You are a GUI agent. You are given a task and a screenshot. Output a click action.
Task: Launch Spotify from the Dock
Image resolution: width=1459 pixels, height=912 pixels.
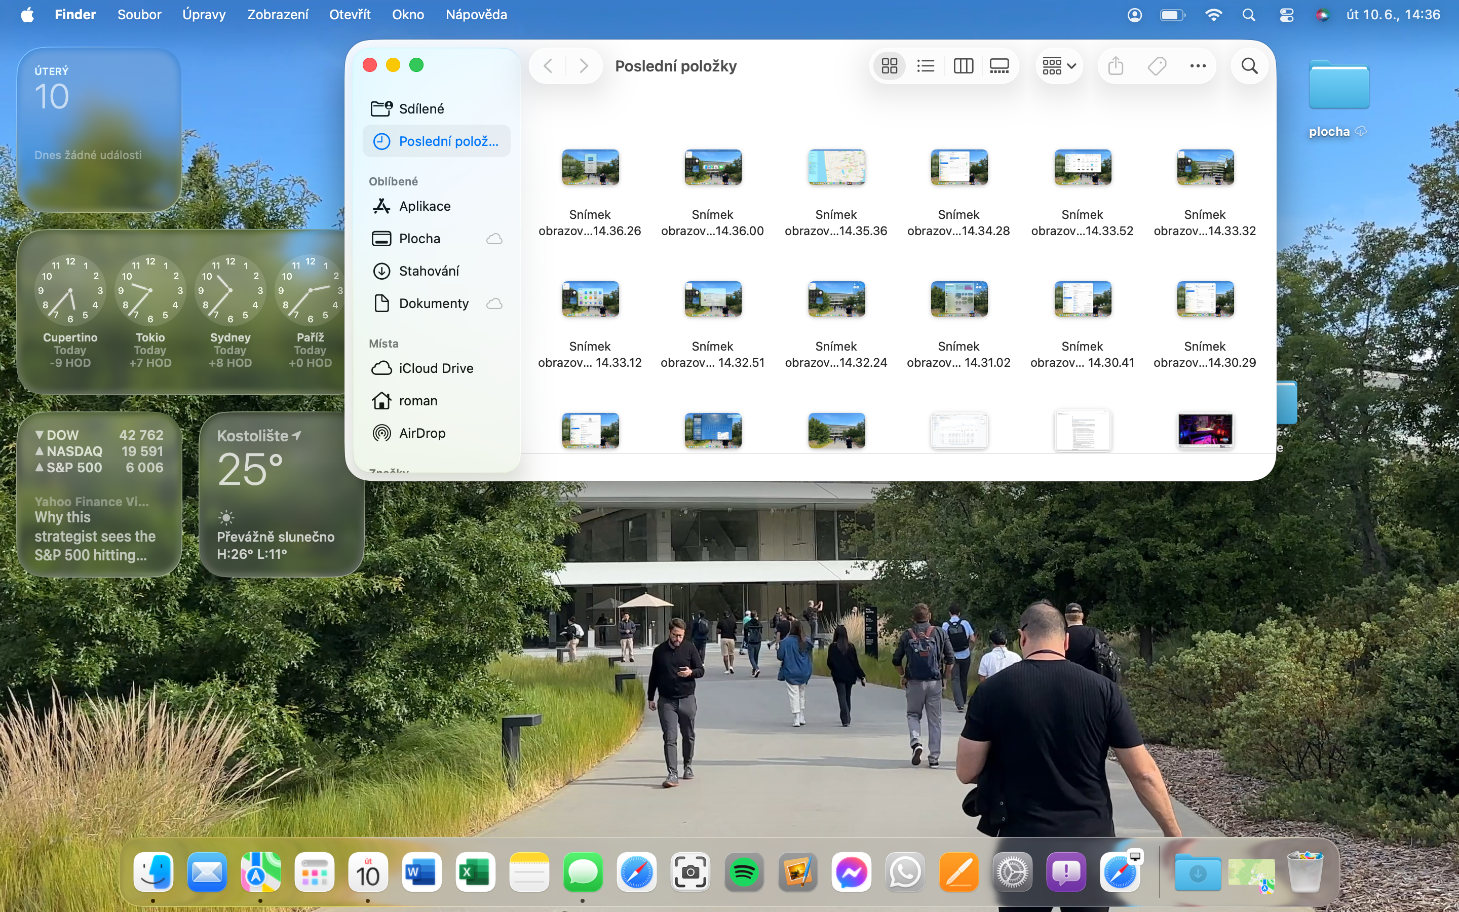[744, 871]
